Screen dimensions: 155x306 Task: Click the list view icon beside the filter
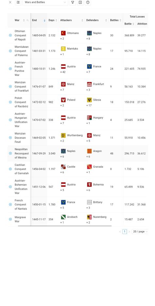click(80, 2)
